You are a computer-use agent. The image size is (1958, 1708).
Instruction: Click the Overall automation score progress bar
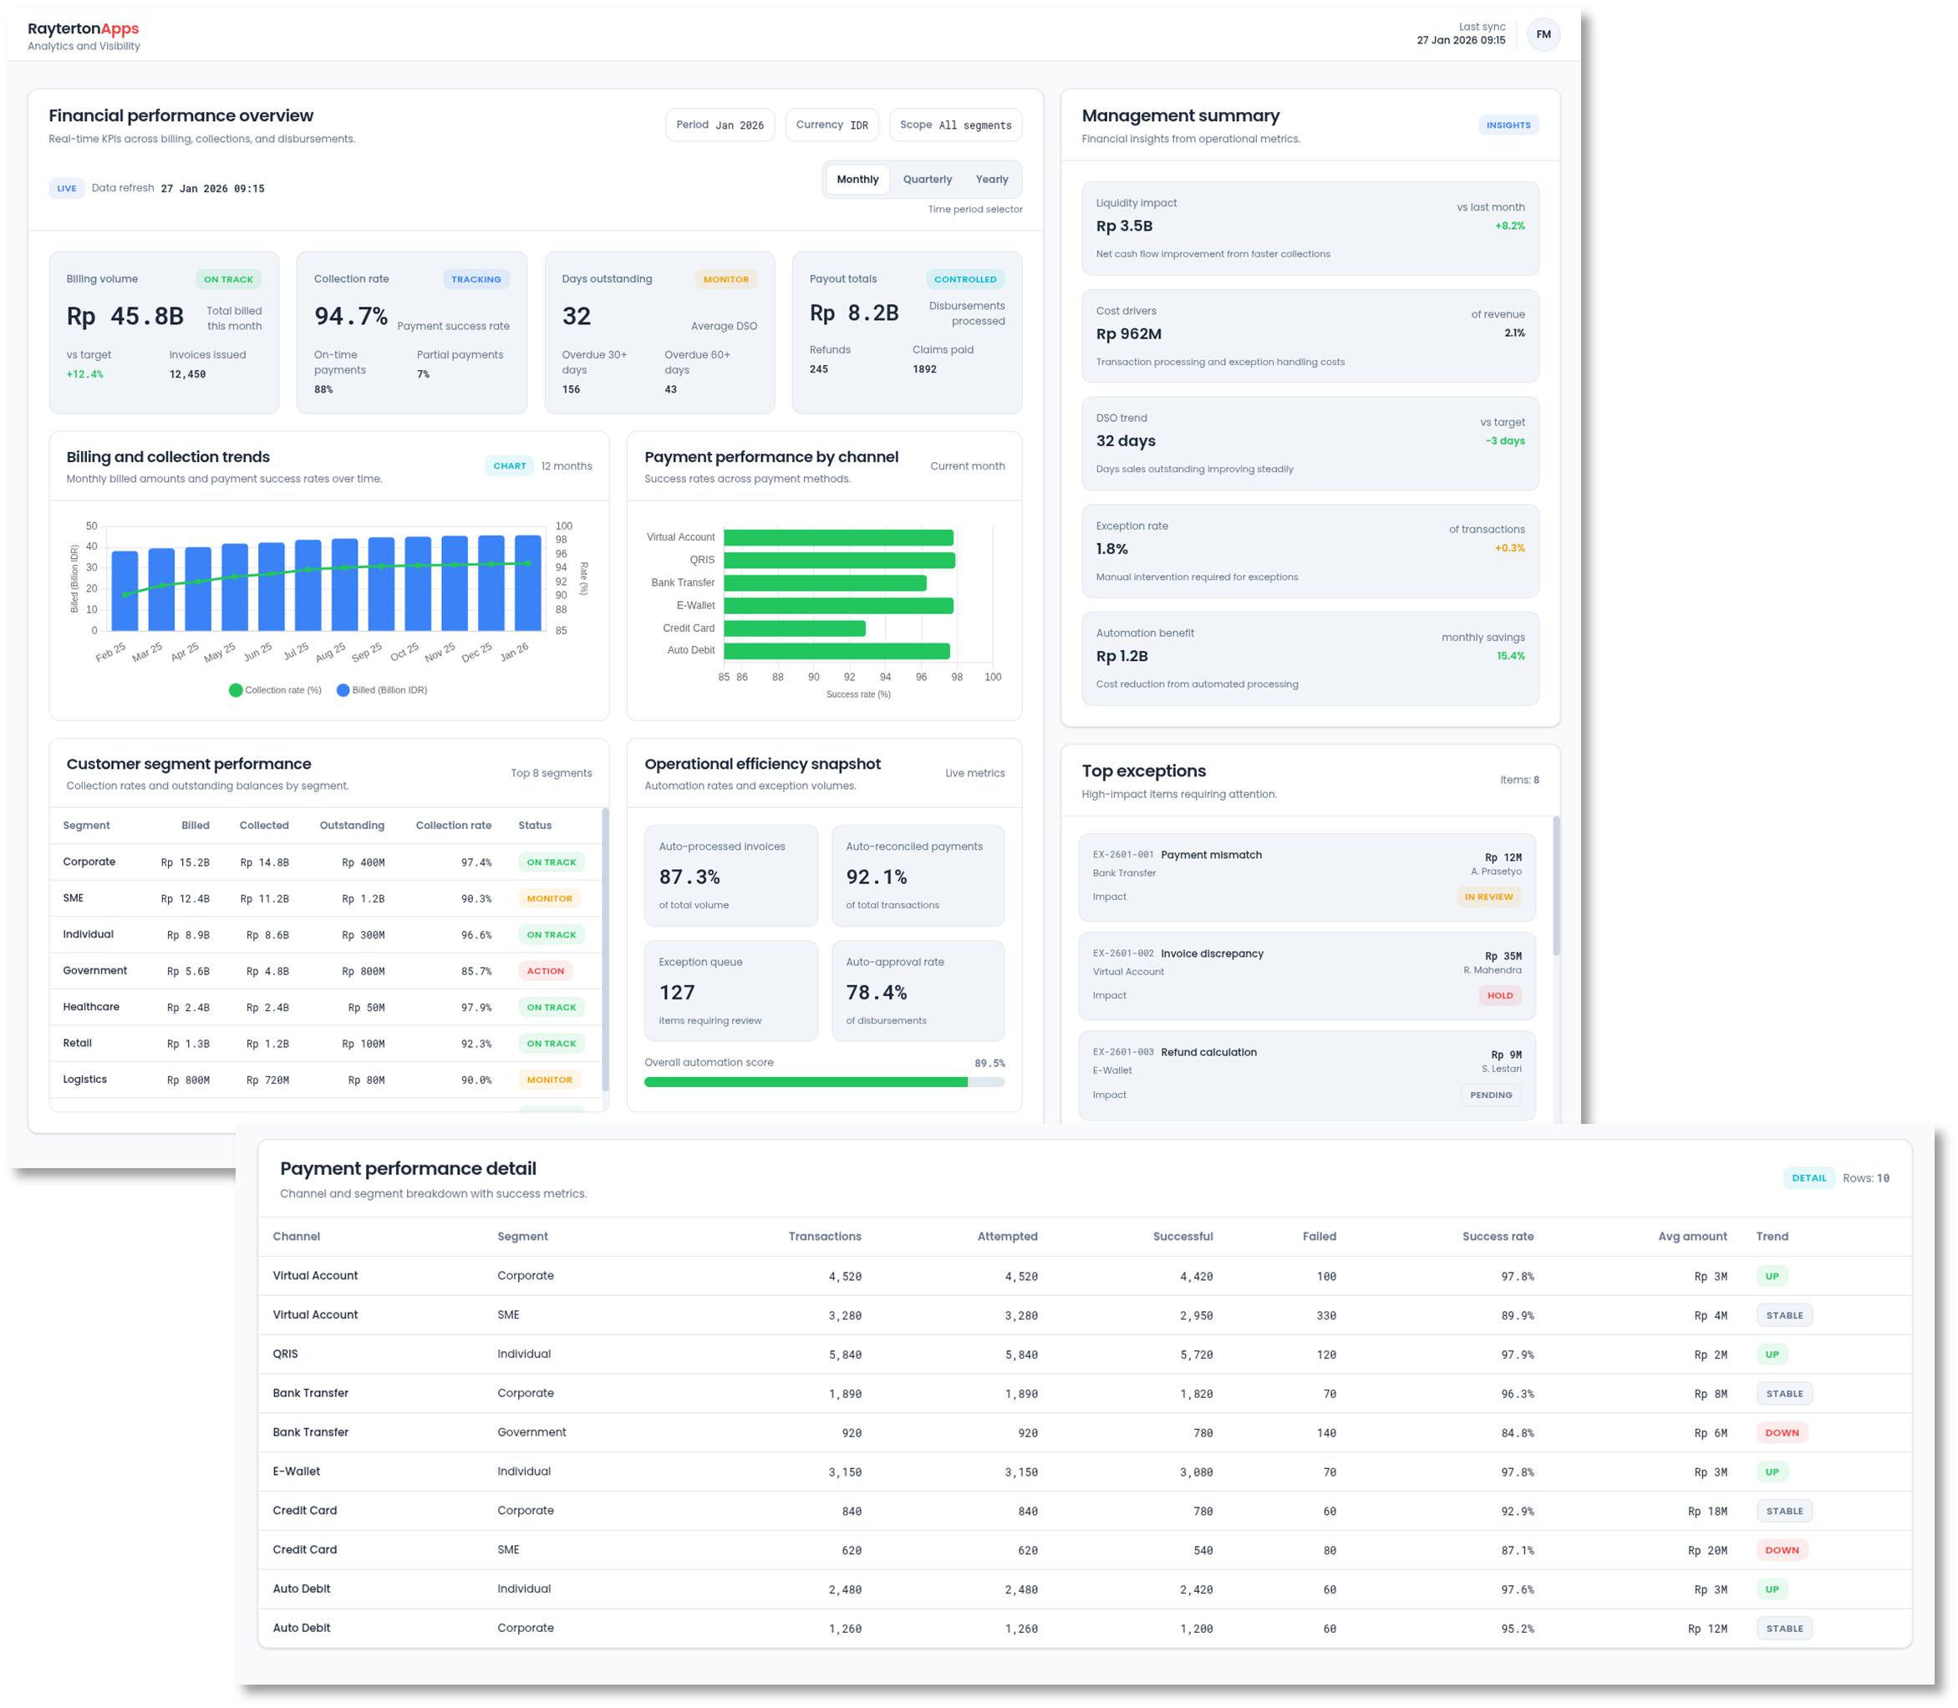tap(824, 1082)
